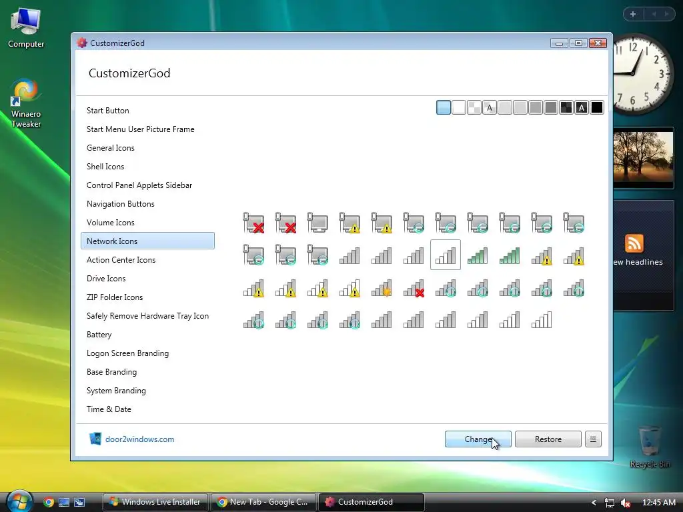This screenshot has height=512, width=683.
Task: Click the sidebar add gadget plus button
Action: click(633, 14)
